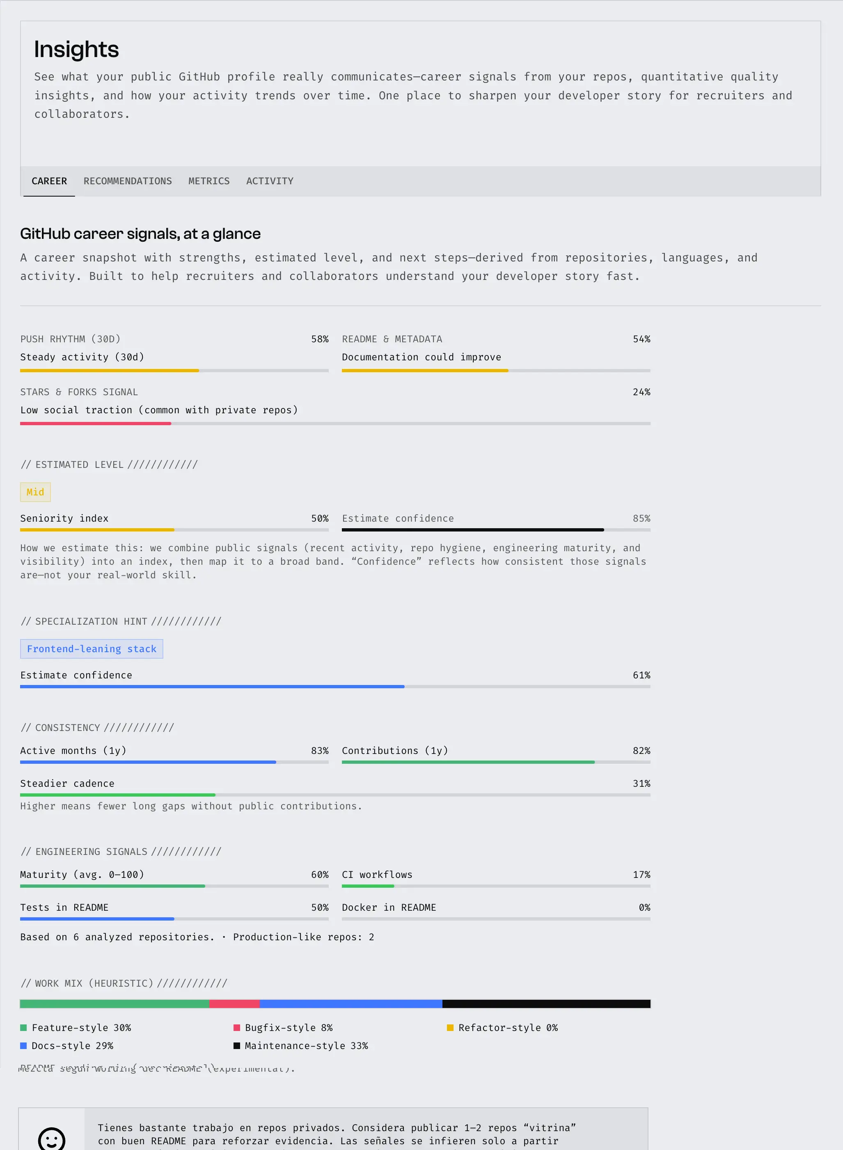Screen dimensions: 843x1150
Task: Click the GitHub career signals heading
Action: pyautogui.click(x=140, y=233)
